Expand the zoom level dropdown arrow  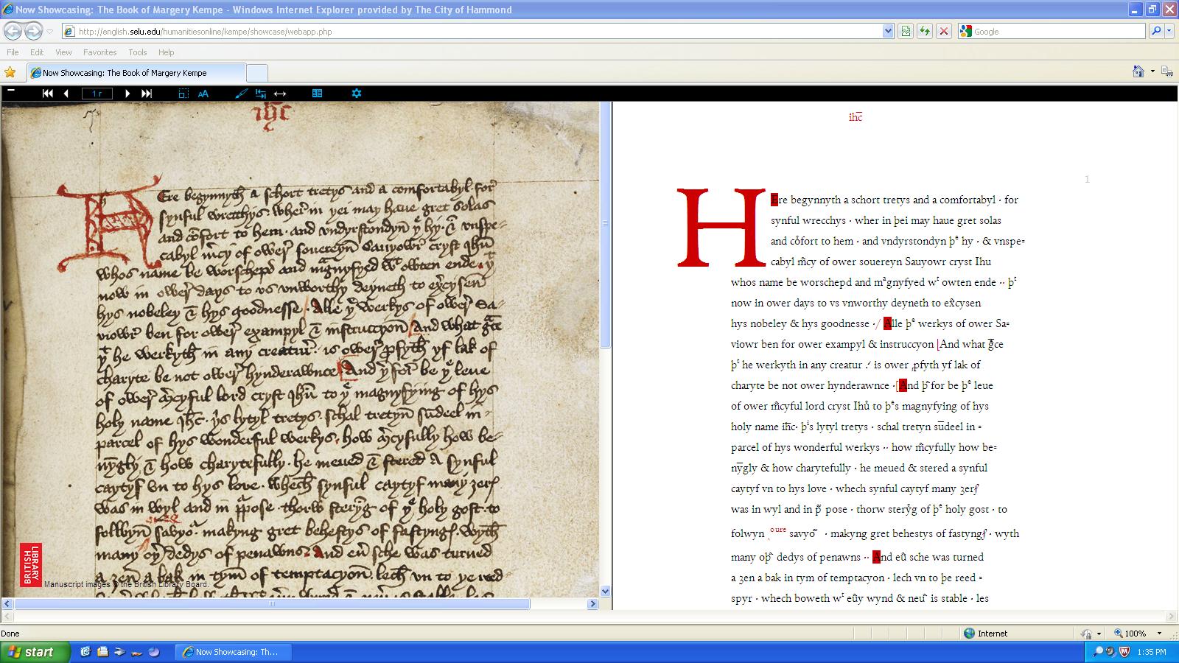(1159, 634)
